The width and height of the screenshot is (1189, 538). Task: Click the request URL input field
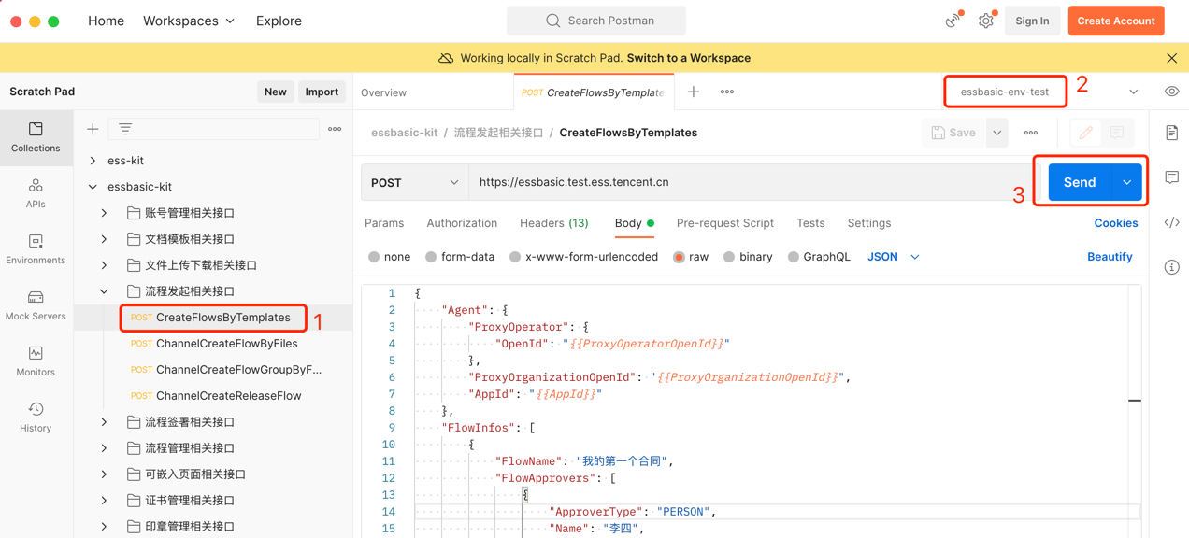coord(752,182)
